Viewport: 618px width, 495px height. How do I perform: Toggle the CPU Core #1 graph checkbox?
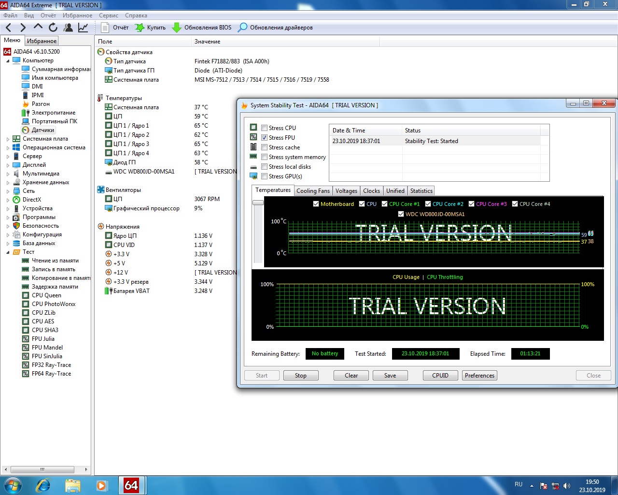tap(384, 204)
